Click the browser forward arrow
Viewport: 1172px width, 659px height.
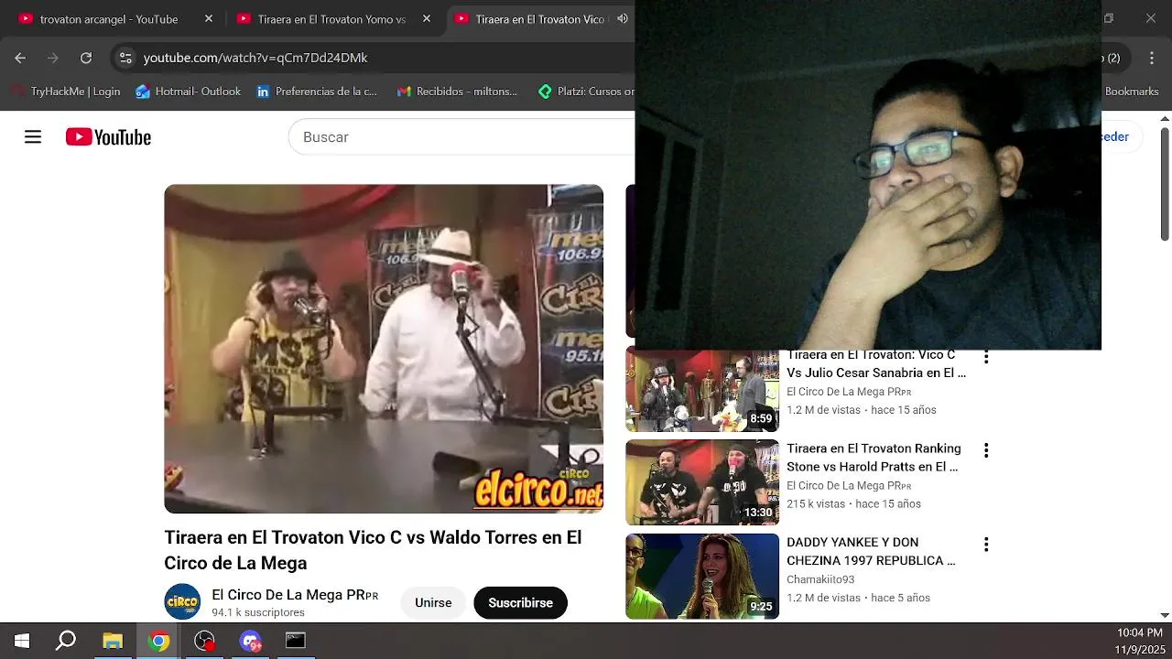(x=53, y=58)
